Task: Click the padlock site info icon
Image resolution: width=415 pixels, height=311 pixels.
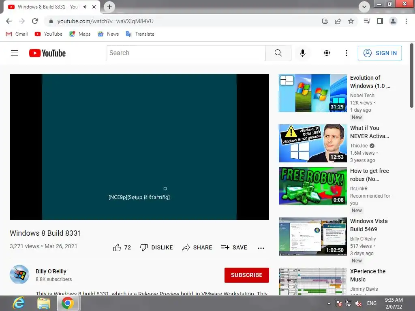Action: (x=51, y=21)
